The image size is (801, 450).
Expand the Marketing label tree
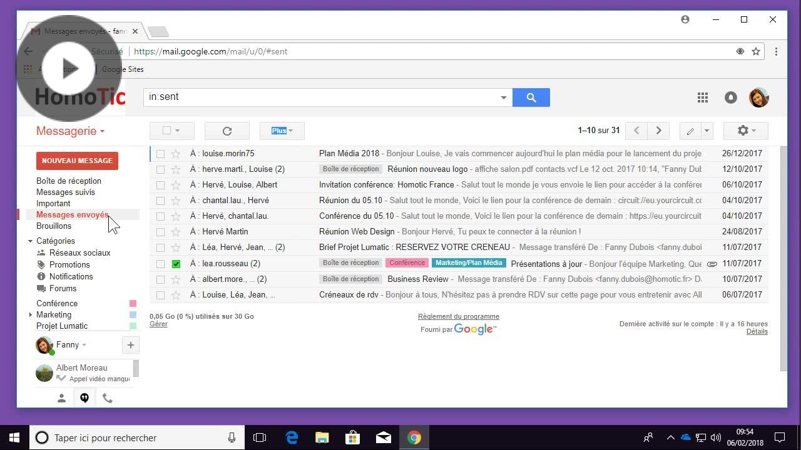(30, 315)
